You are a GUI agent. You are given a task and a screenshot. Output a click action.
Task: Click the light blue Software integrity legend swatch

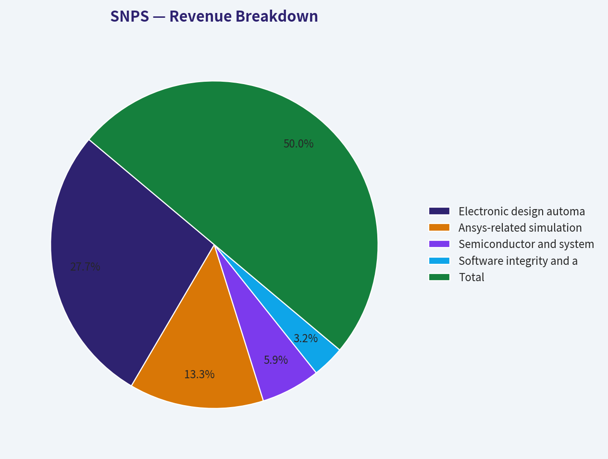pyautogui.click(x=439, y=261)
